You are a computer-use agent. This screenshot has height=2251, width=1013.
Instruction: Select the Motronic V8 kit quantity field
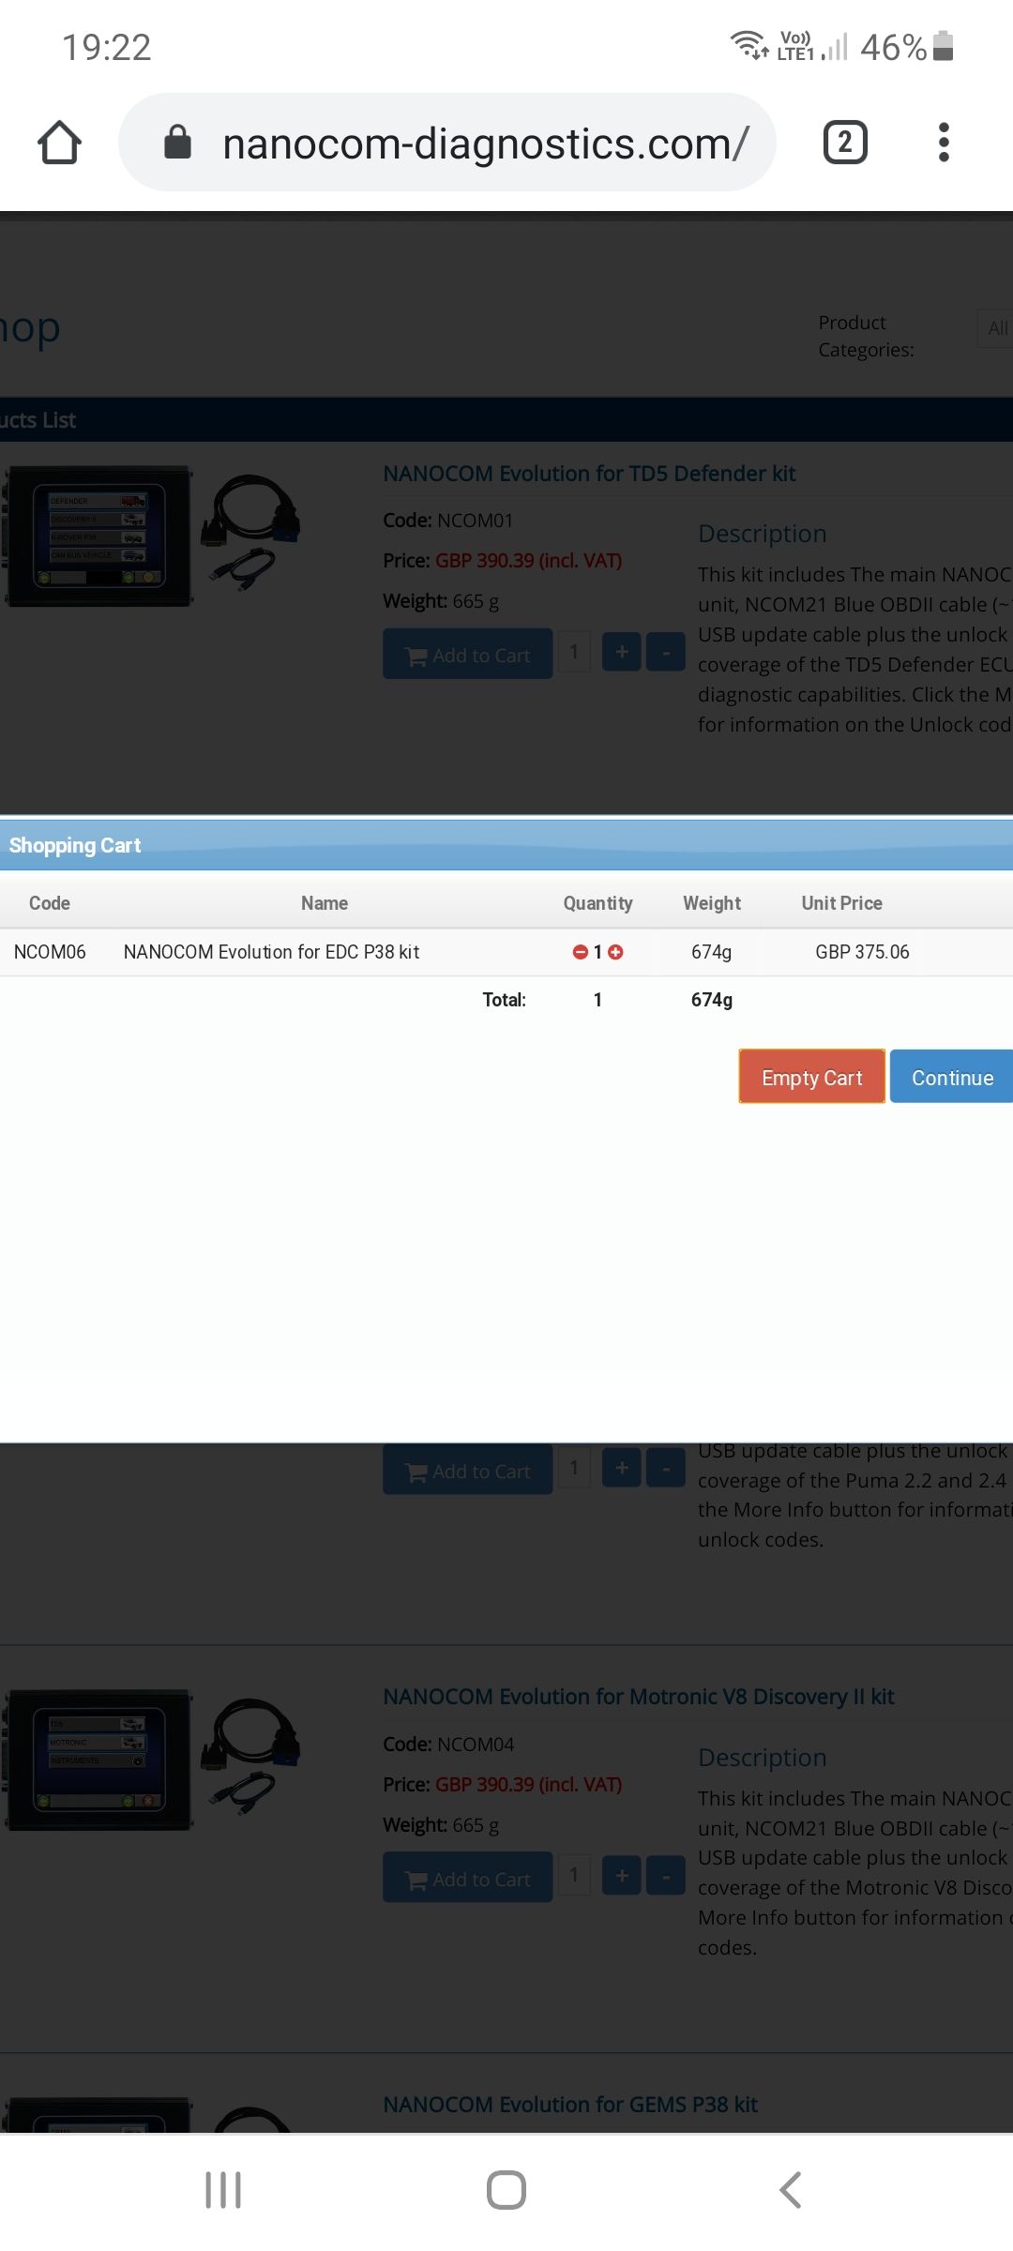tap(574, 1875)
